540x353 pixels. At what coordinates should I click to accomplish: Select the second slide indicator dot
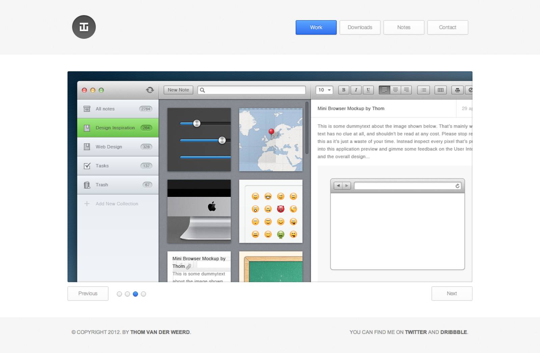pos(127,294)
